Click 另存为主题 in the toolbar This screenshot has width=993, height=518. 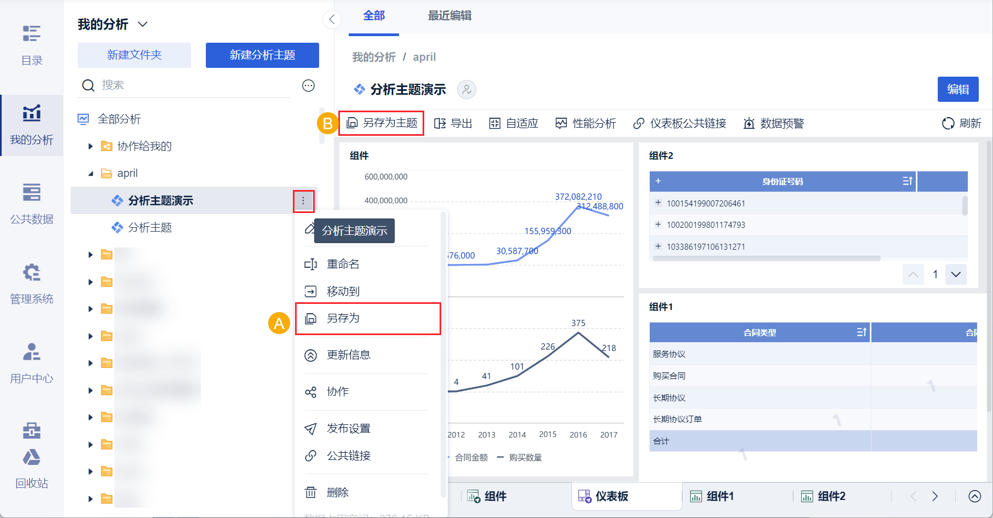[382, 123]
